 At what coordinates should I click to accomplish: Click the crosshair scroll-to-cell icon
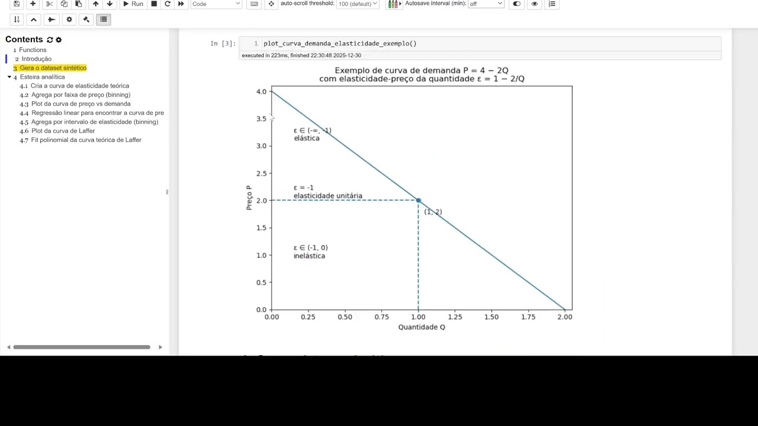271,4
